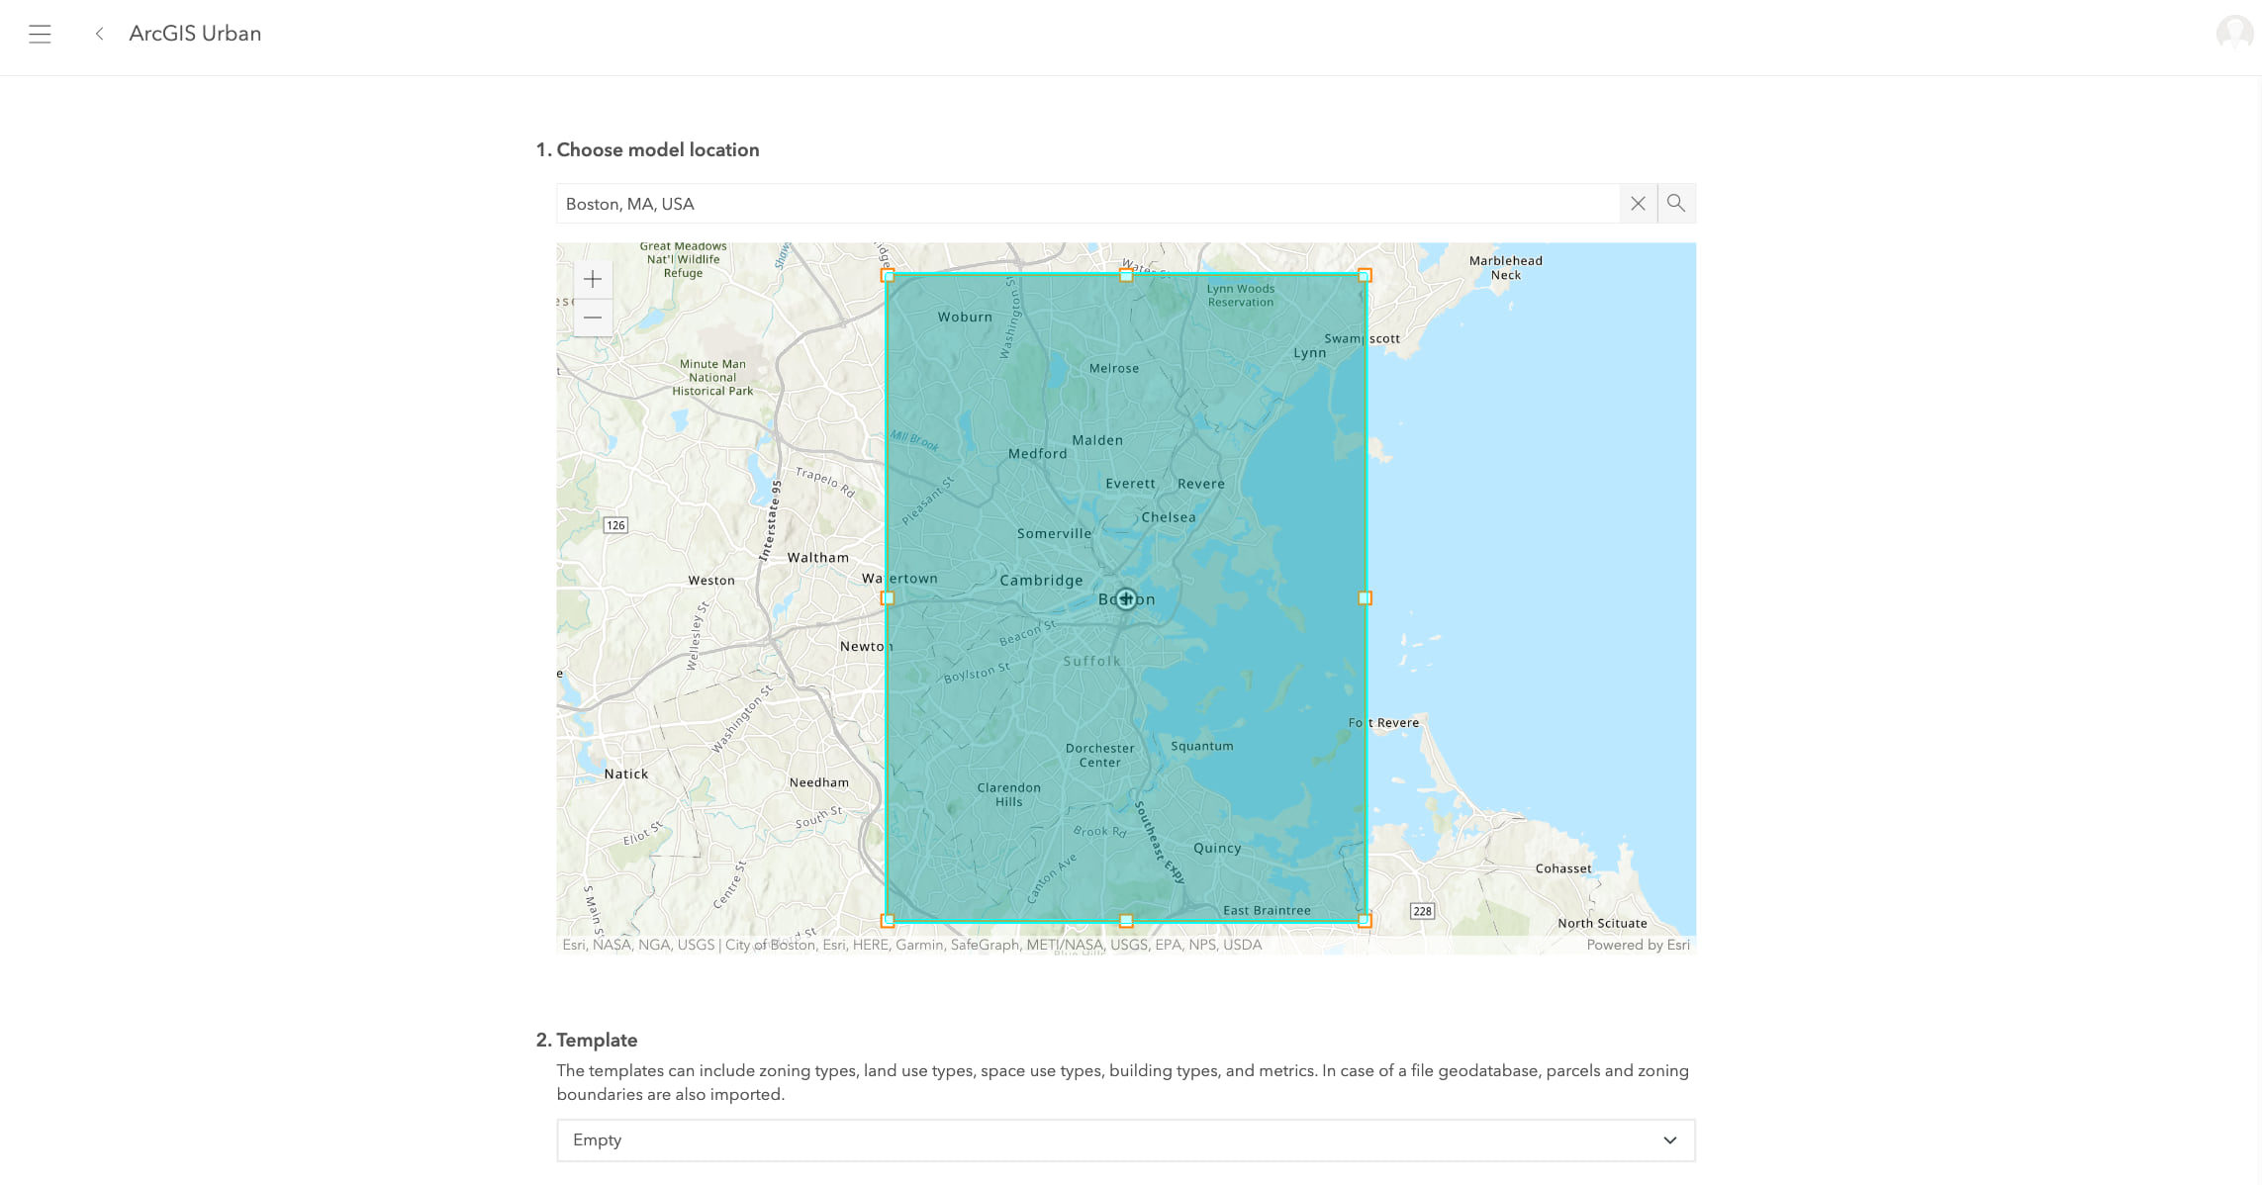Viewport: 2262px width, 1185px height.
Task: Zoom in with the map plus button
Action: pos(592,279)
